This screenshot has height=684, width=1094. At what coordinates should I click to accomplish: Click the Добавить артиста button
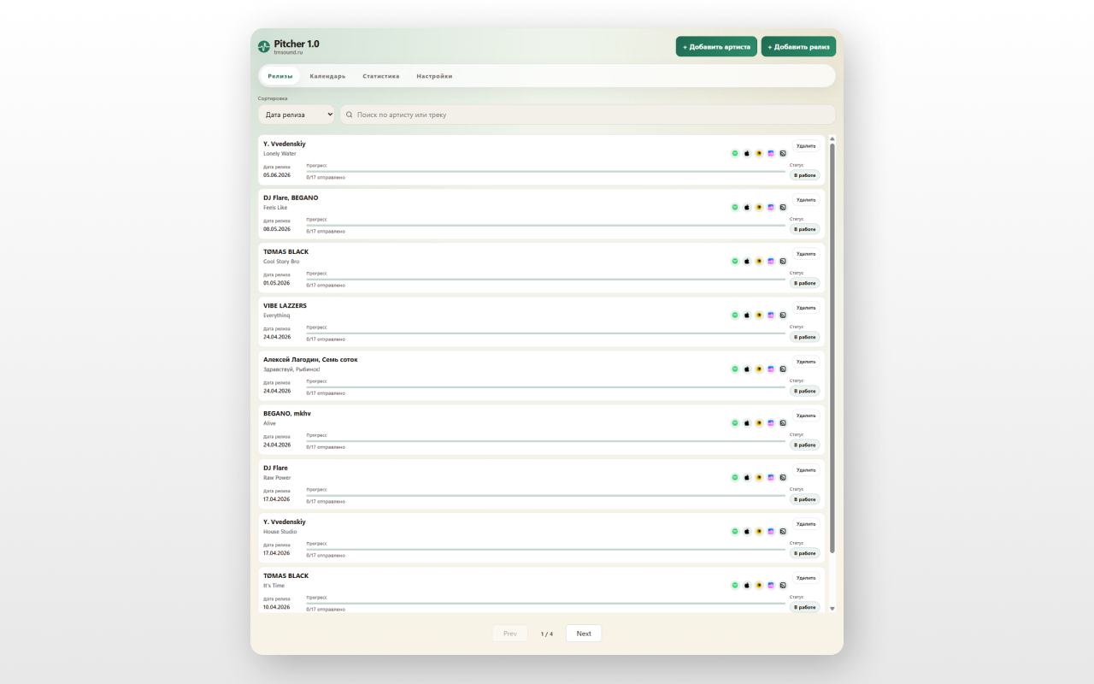point(716,46)
